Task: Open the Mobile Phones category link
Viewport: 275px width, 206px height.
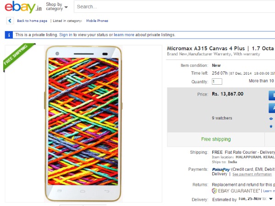Action: point(97,21)
